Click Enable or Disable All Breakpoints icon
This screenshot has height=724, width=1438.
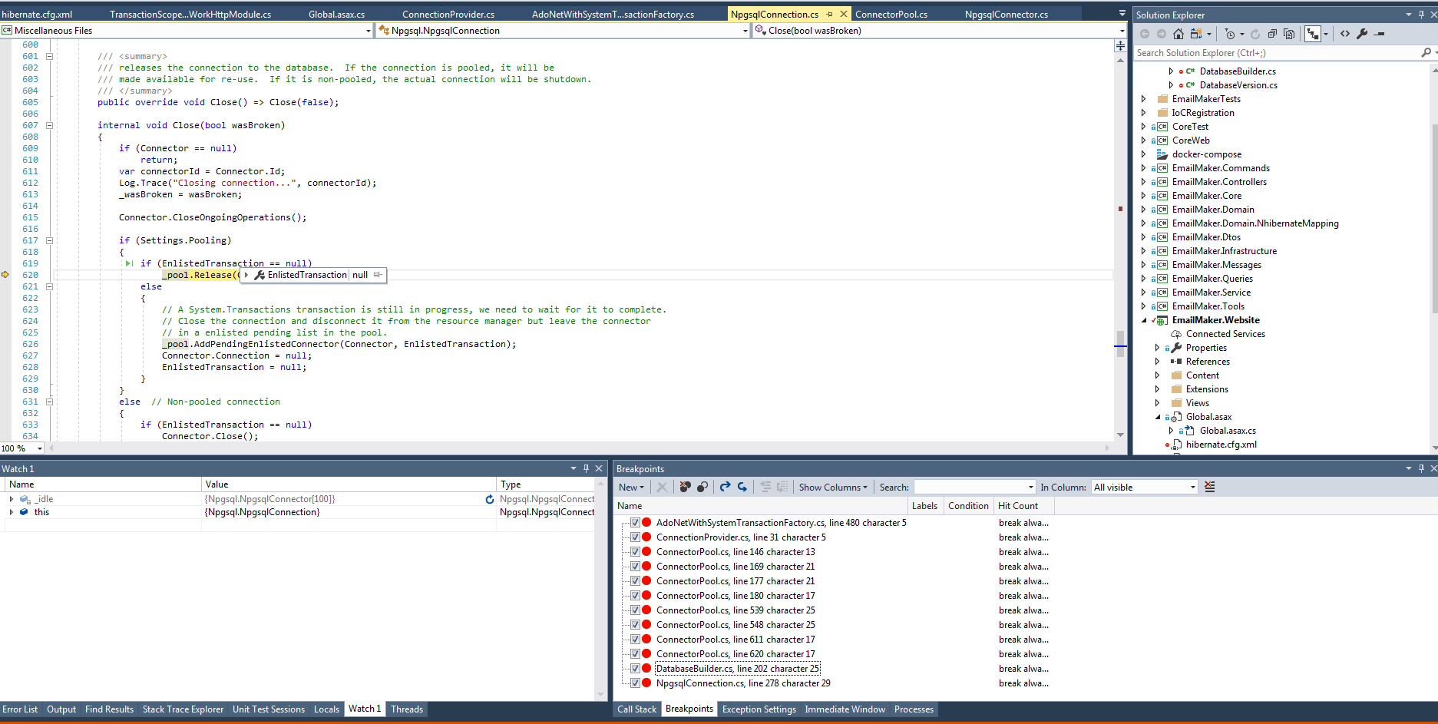click(x=702, y=487)
